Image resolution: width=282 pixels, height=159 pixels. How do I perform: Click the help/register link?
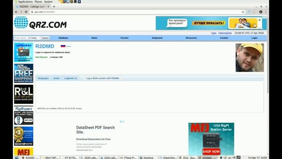225,33
